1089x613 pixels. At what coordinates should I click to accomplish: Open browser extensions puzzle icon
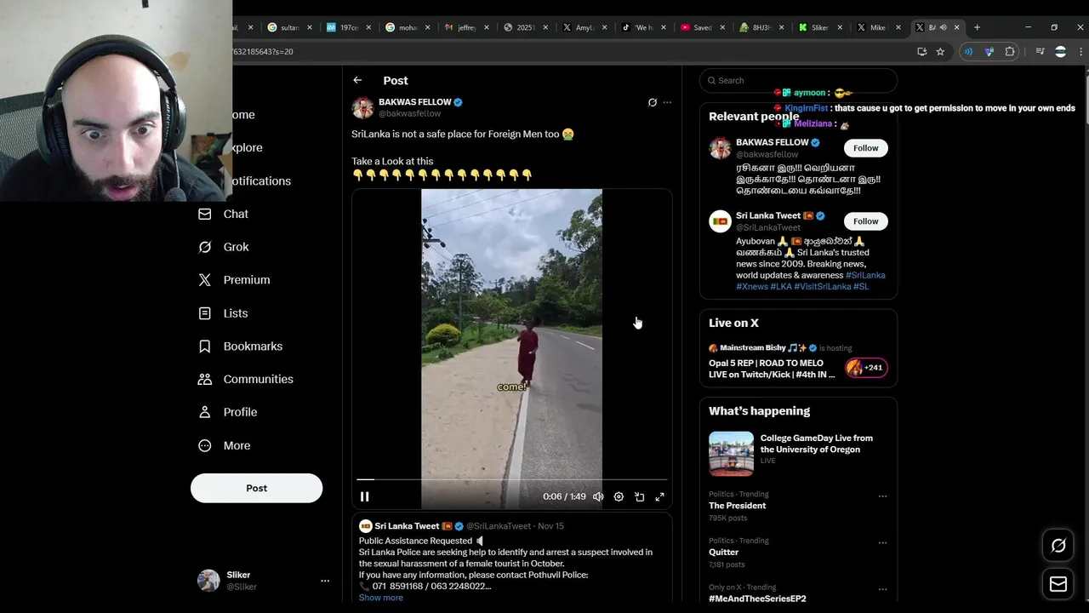click(1010, 52)
